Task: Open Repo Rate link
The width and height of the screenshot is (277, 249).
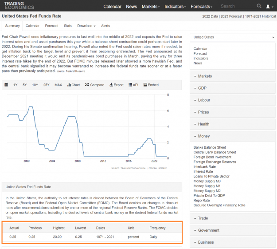Action: tap(202, 200)
